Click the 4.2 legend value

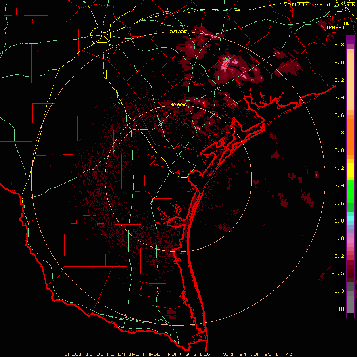[x=339, y=168]
